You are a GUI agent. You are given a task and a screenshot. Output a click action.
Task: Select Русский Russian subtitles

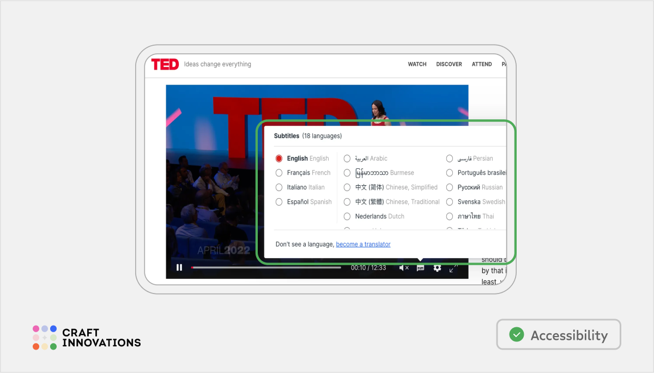(x=450, y=187)
